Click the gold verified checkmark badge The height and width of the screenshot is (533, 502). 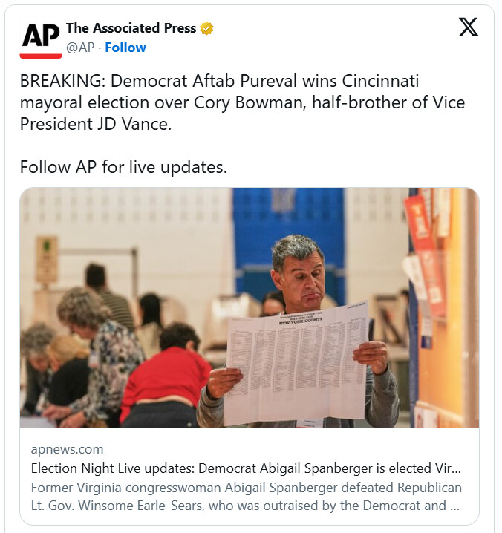(x=207, y=29)
